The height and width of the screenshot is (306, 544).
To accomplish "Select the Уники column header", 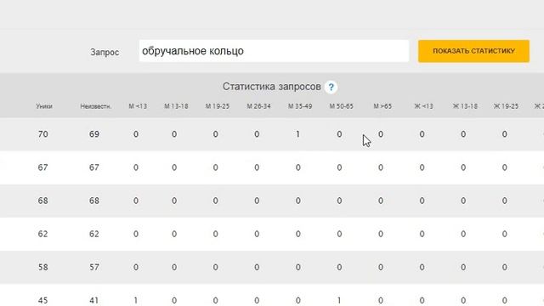I will pyautogui.click(x=44, y=106).
